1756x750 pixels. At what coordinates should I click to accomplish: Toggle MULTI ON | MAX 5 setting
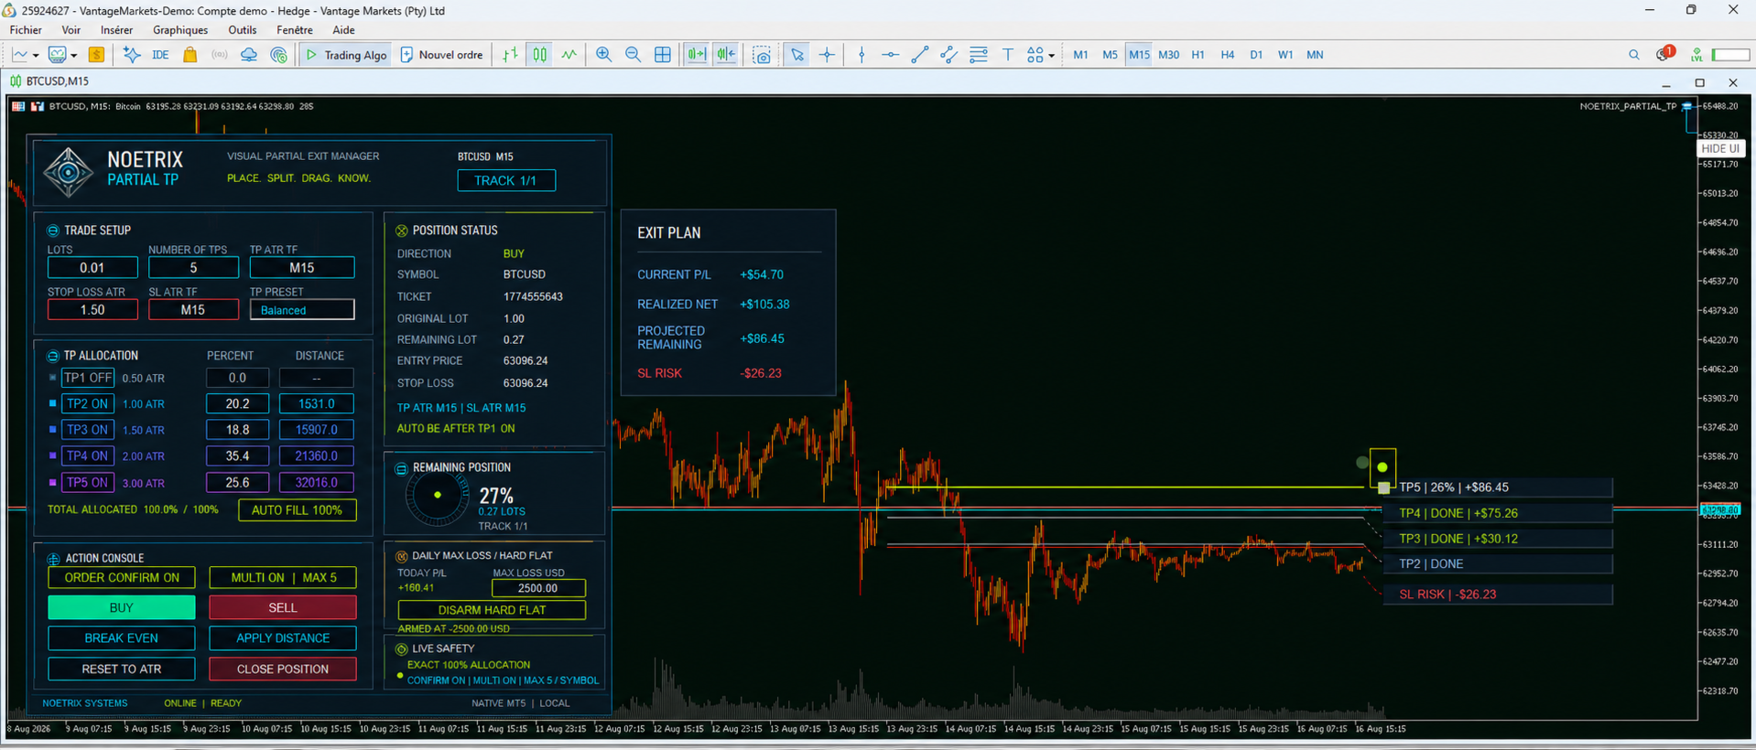pyautogui.click(x=283, y=577)
